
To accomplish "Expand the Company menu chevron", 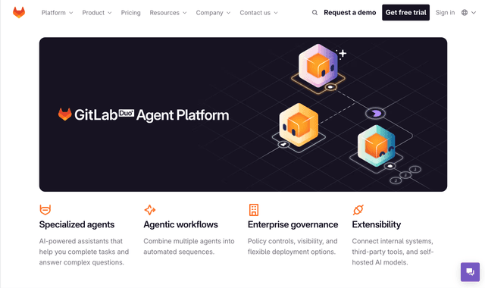I will point(228,13).
